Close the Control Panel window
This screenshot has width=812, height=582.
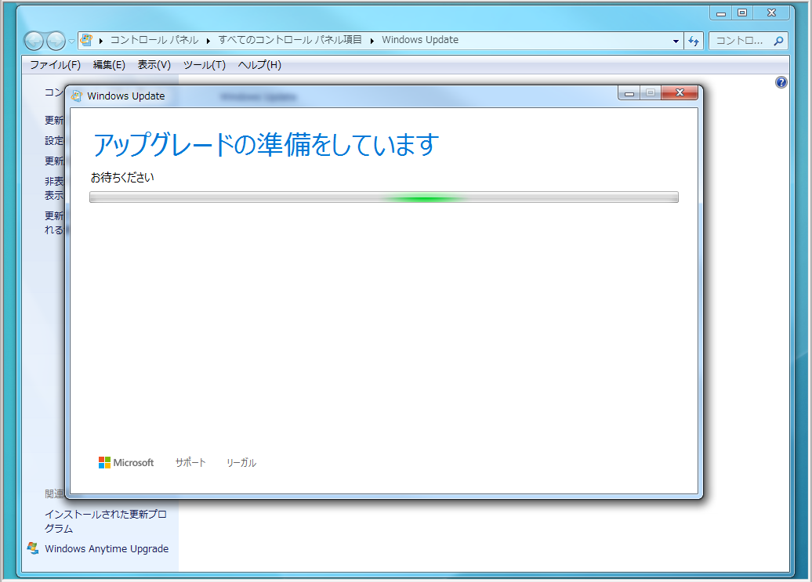tap(771, 13)
